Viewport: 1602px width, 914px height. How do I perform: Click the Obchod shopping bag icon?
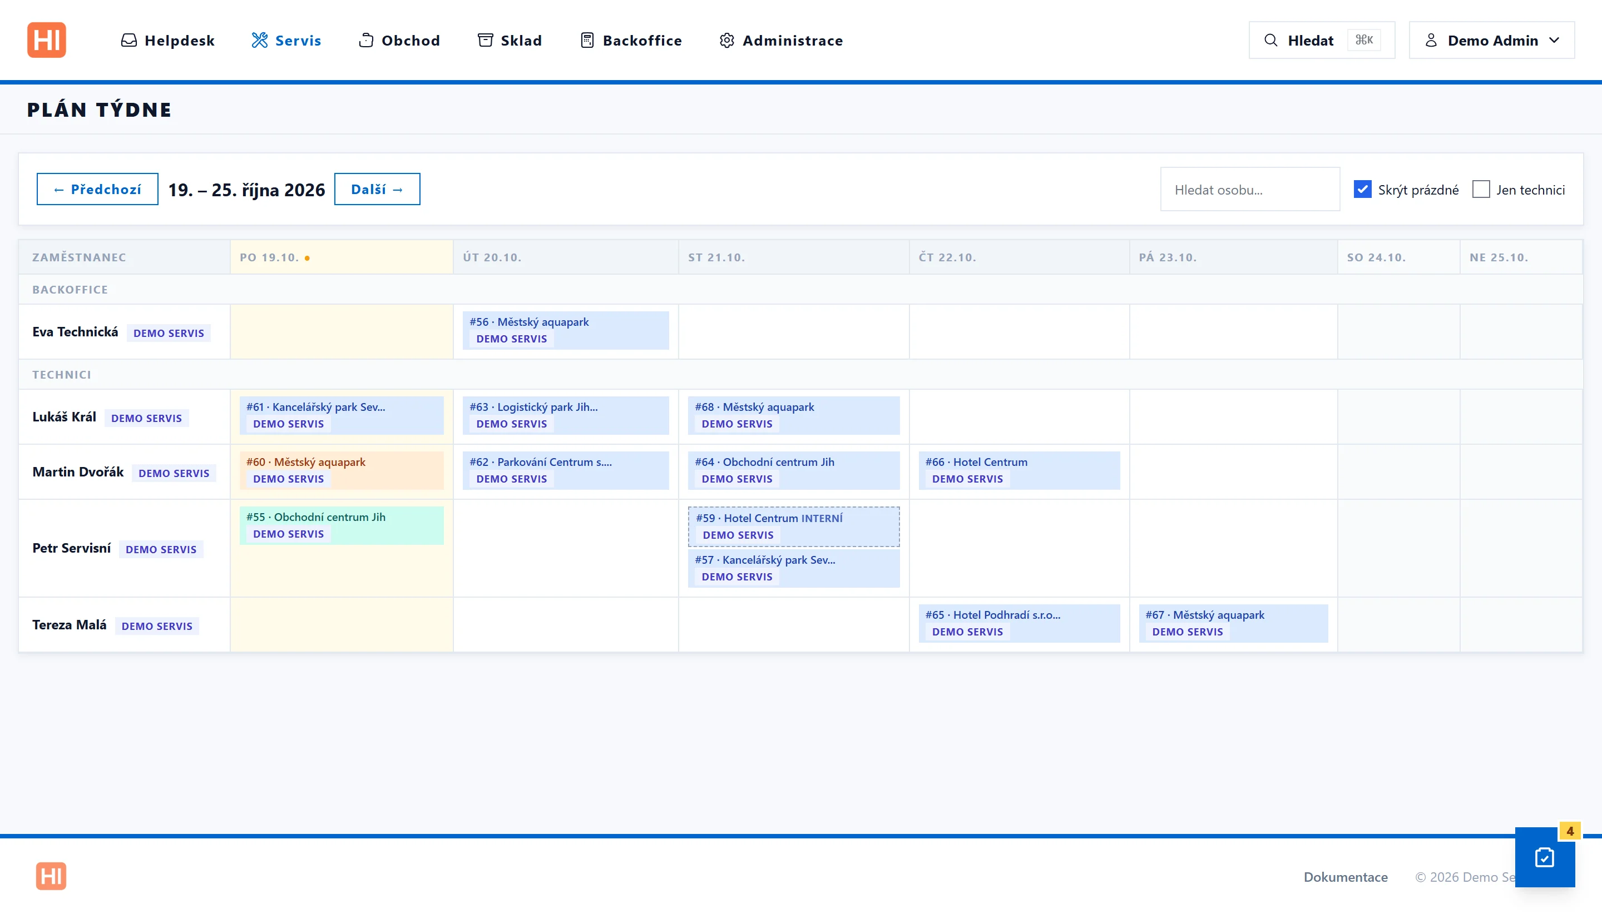coord(366,40)
